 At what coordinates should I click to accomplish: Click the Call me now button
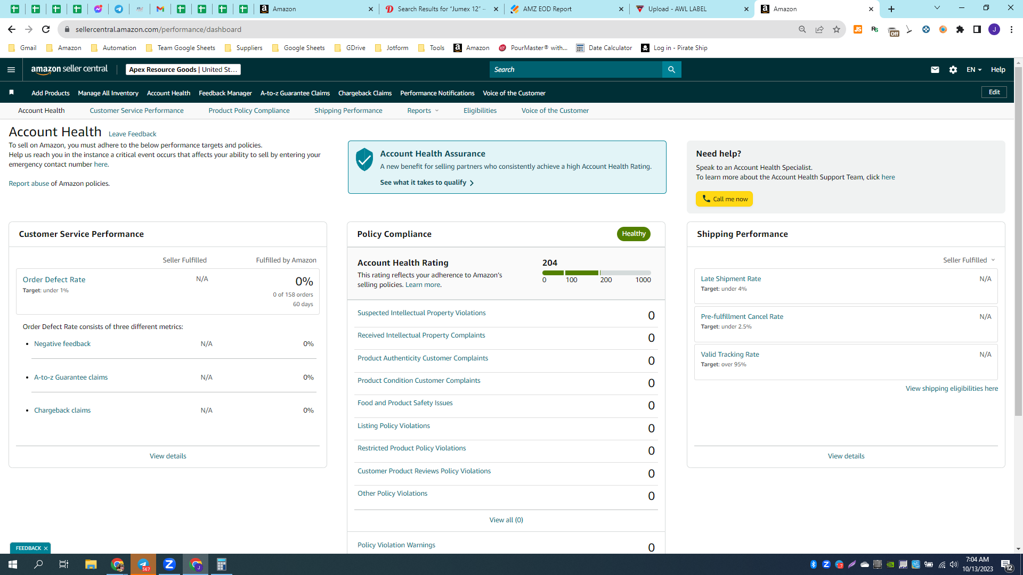pos(724,199)
